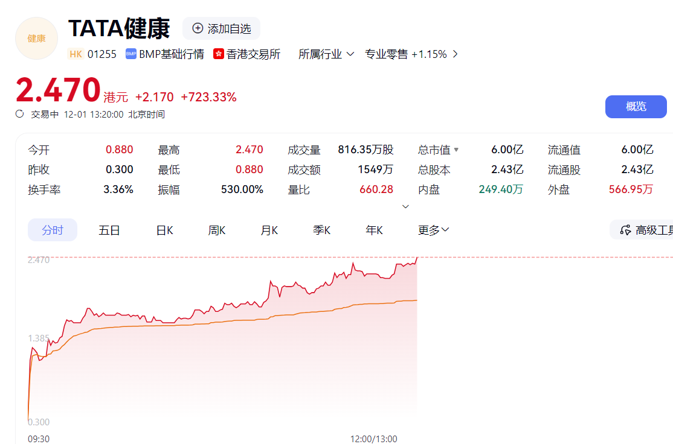Screen dimensions: 673x444
Task: Expand the 所属行业 dropdown
Action: click(x=326, y=54)
